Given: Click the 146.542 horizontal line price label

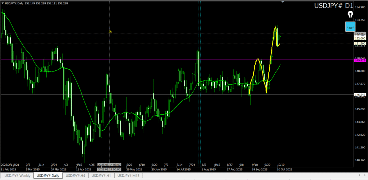Looking at the screenshot, I should [x=360, y=94].
